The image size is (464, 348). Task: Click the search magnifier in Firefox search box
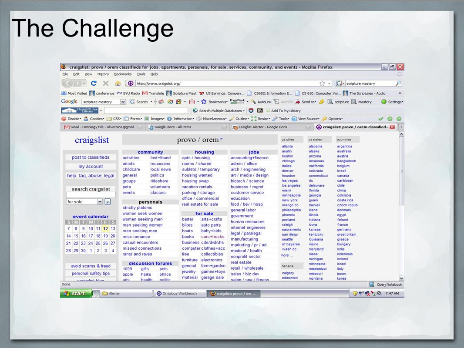point(398,84)
